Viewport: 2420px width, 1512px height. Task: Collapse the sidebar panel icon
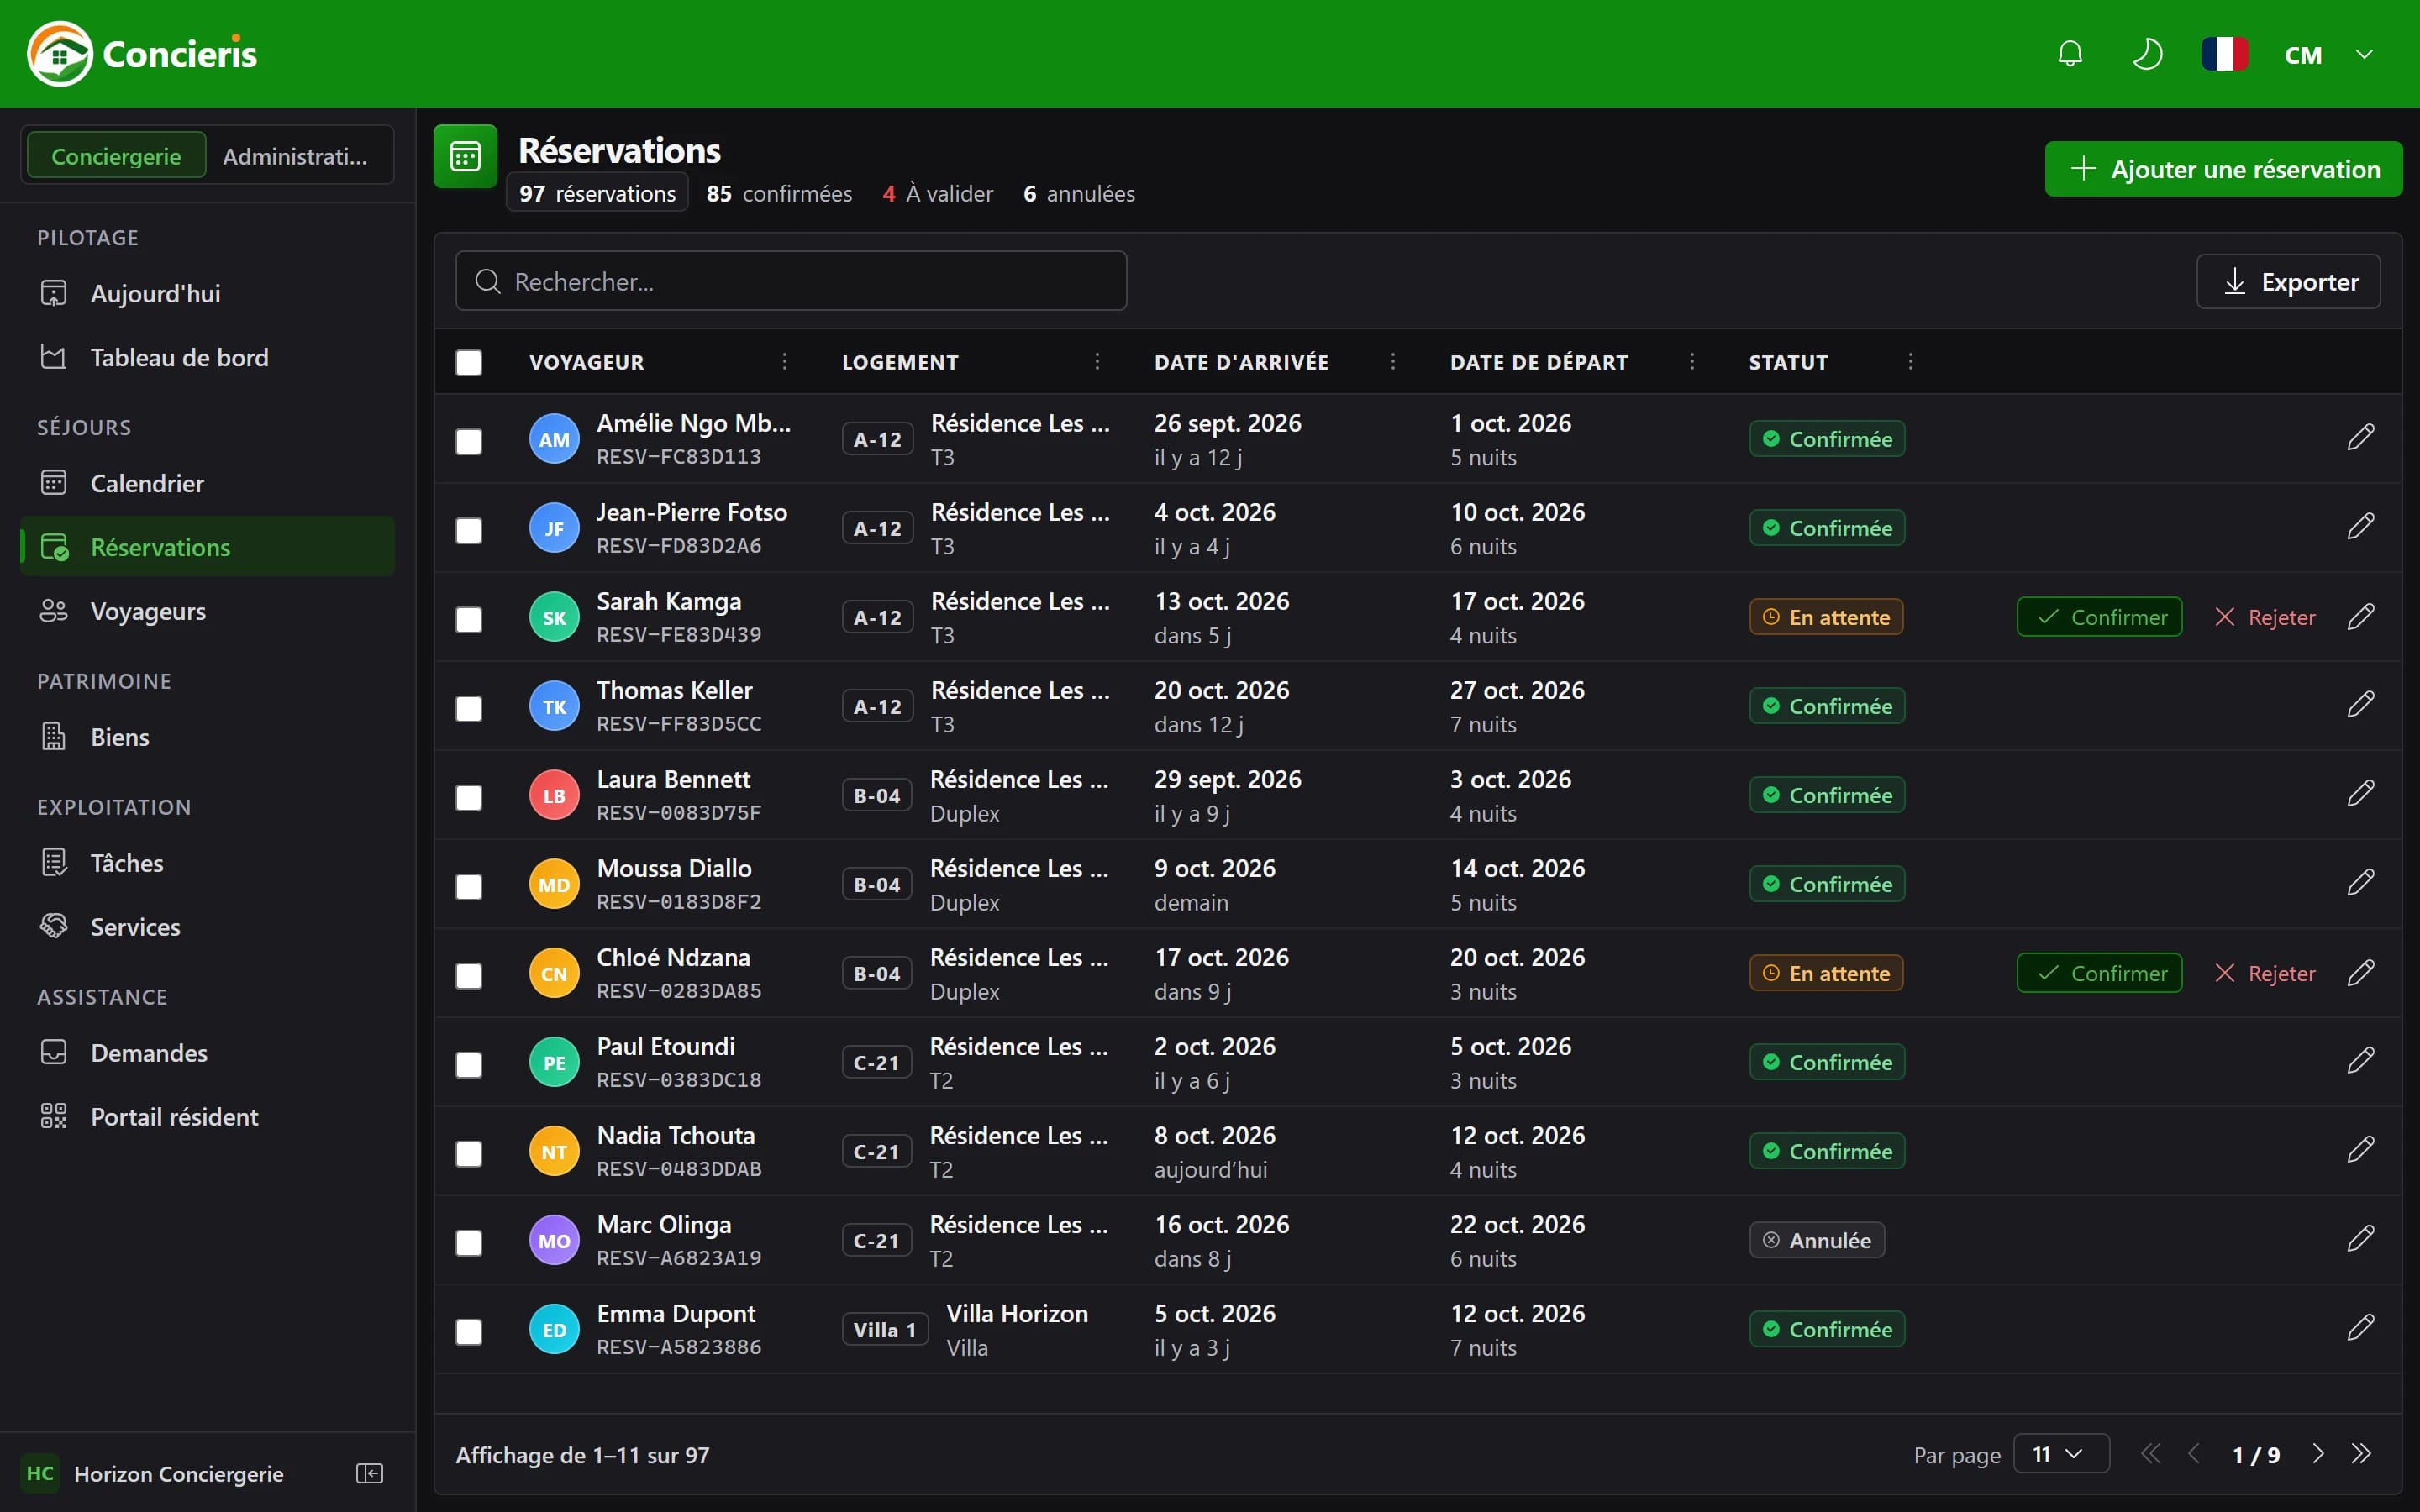coord(370,1473)
